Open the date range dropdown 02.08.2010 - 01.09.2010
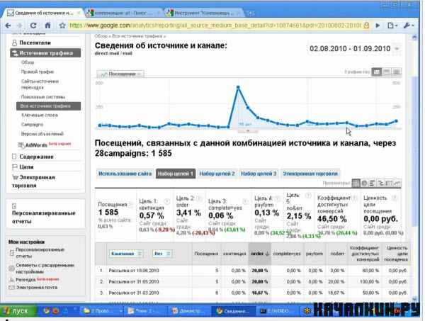Screen dimensions: 425x321 coord(354,49)
